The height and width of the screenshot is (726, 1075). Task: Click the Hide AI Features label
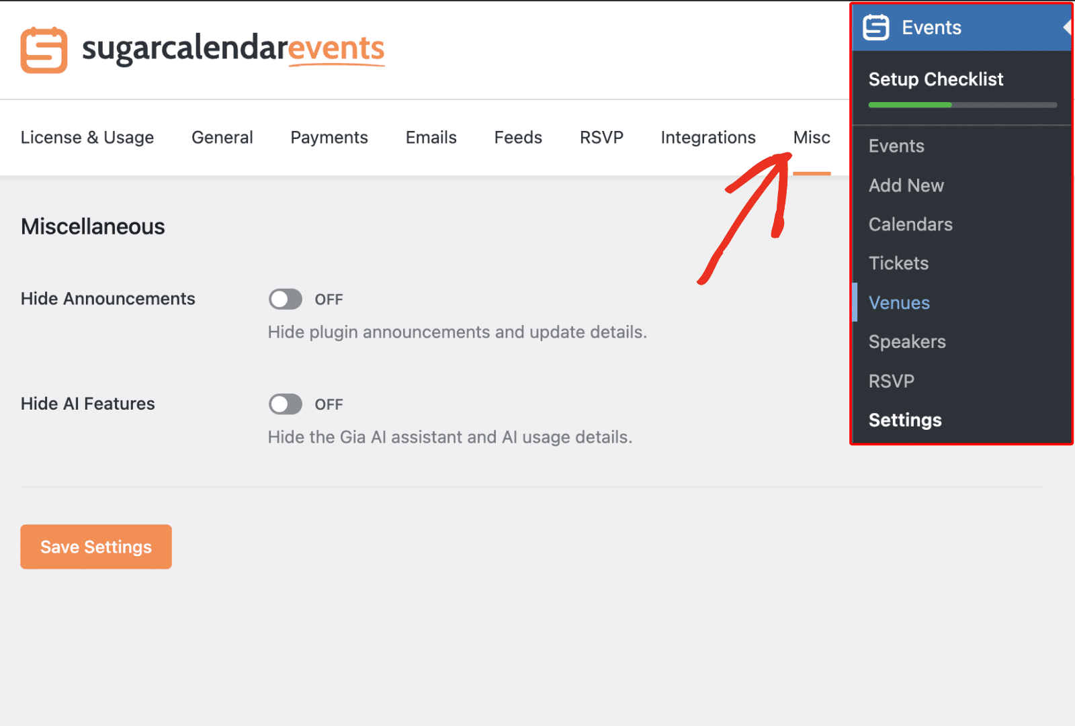[88, 404]
